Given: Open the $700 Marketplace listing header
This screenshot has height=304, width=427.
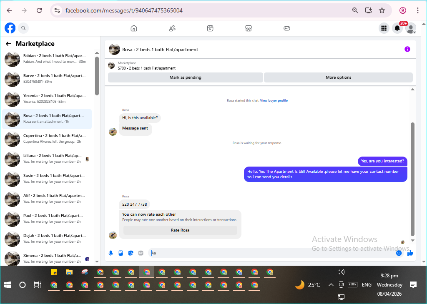Looking at the screenshot, I should point(146,65).
